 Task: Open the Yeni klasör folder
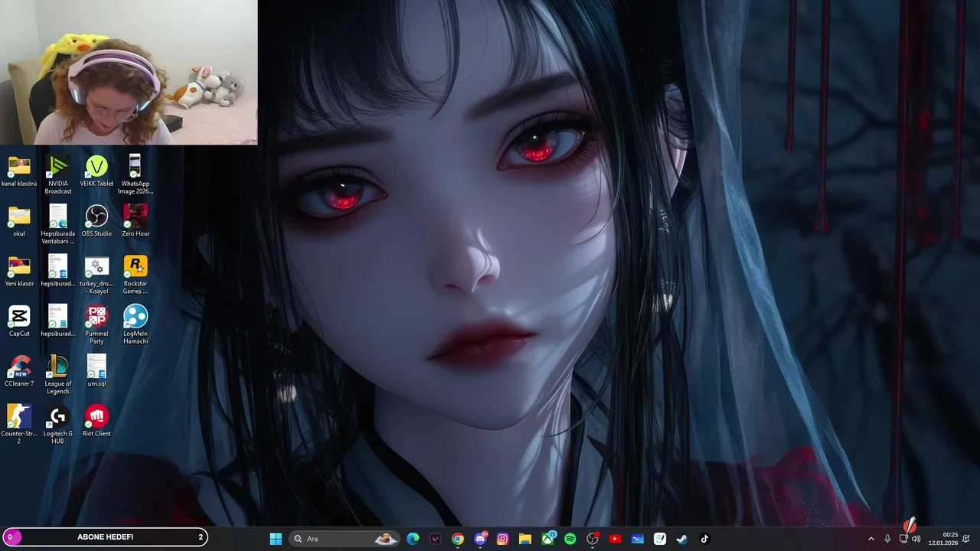click(19, 271)
